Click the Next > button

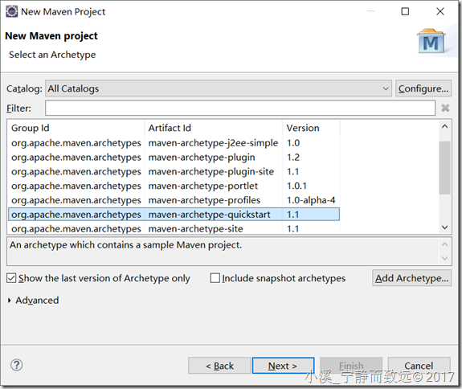click(x=283, y=366)
